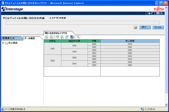The width and height of the screenshot is (169, 112).
Task: Click the move column right toolbar icon
Action: pos(57,37)
